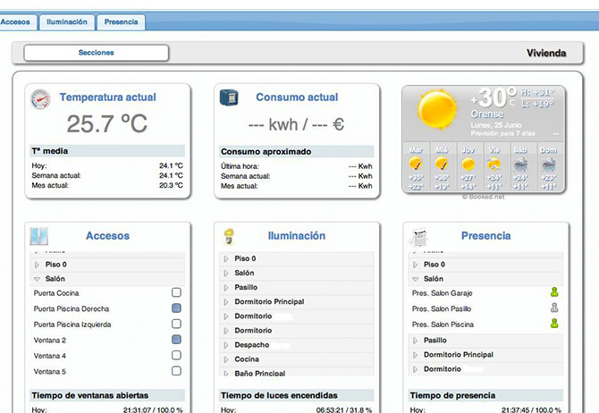Toggle the Puerta Cocina checkbox
This screenshot has height=413, width=599.
click(x=176, y=292)
